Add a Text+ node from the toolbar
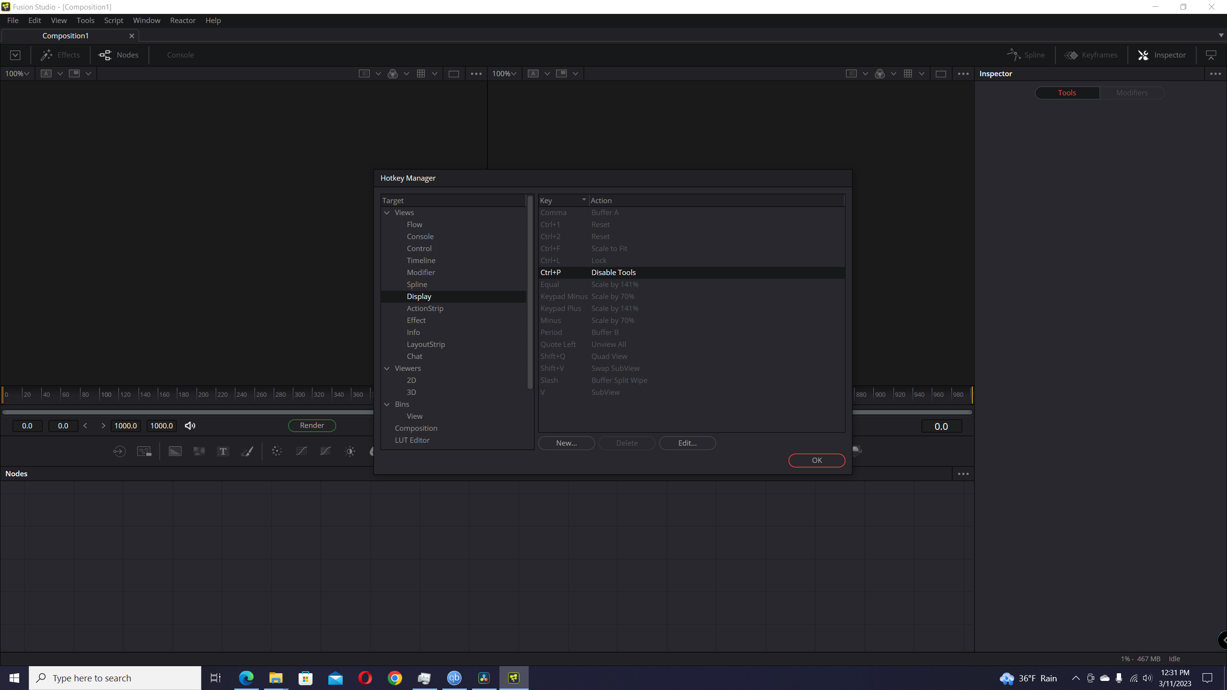 [x=223, y=451]
